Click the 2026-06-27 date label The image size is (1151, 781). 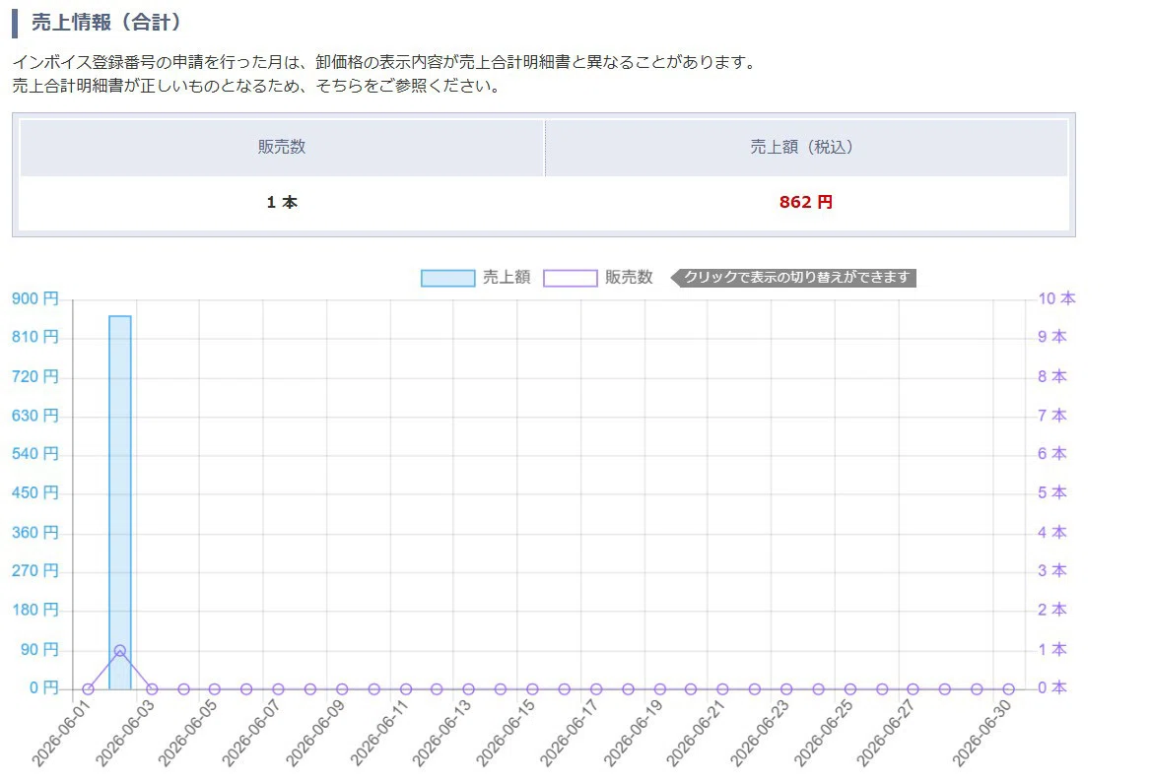885,733
